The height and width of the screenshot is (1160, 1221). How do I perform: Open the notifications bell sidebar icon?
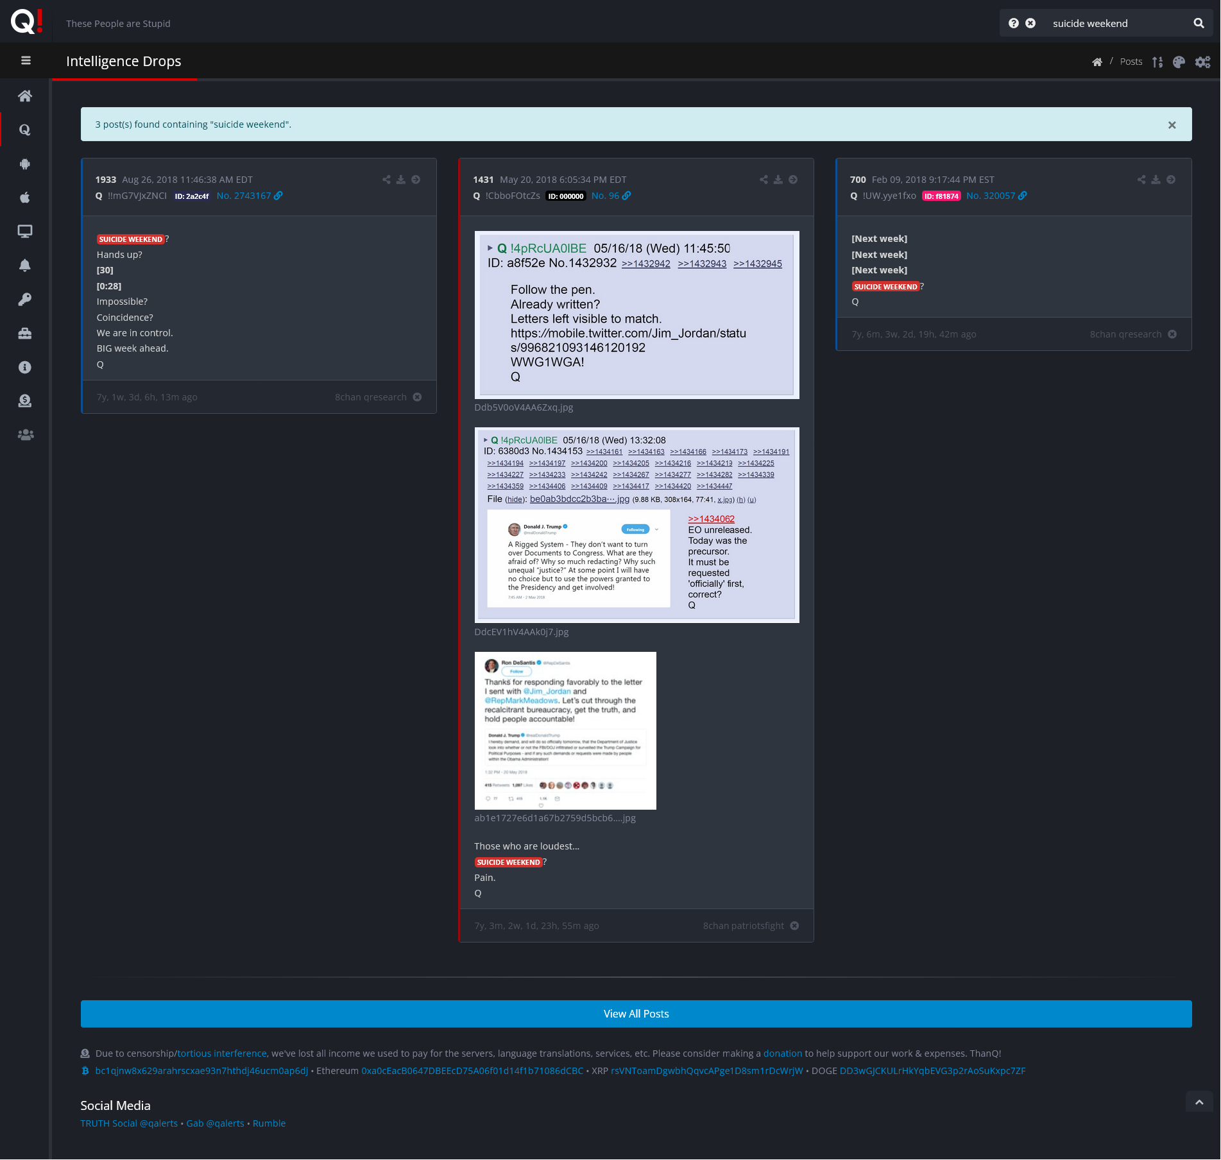[25, 266]
